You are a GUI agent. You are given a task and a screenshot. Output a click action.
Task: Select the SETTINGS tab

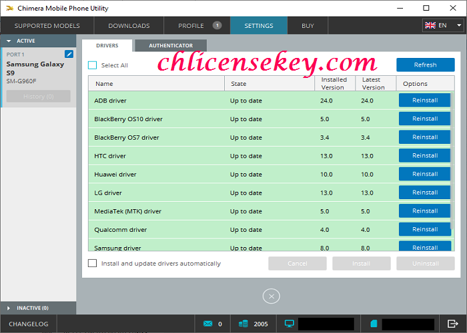click(259, 25)
